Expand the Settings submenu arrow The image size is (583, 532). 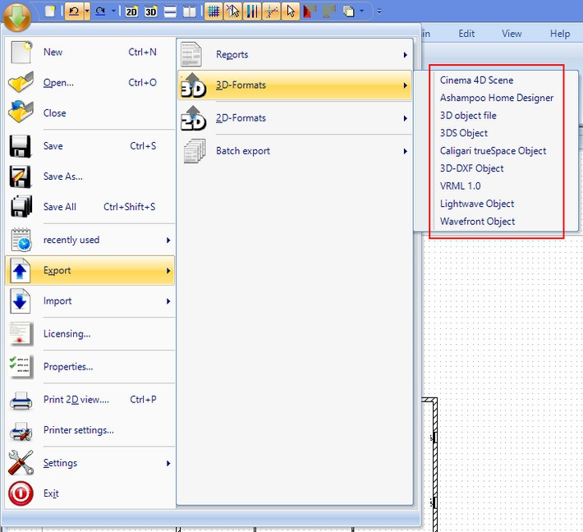click(168, 463)
